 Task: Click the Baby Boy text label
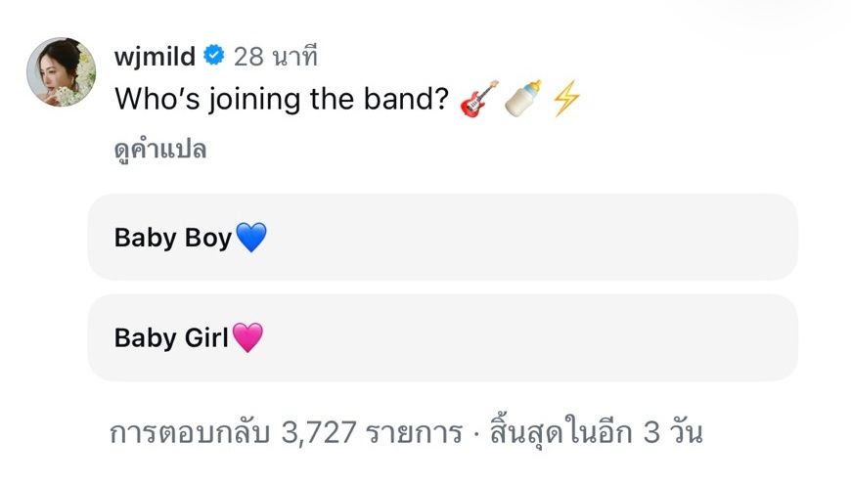173,238
